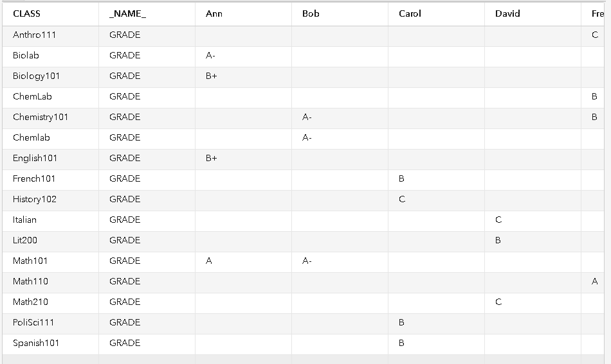This screenshot has height=364, width=611.
Task: Select the Anthro111 class cell
Action: point(34,35)
